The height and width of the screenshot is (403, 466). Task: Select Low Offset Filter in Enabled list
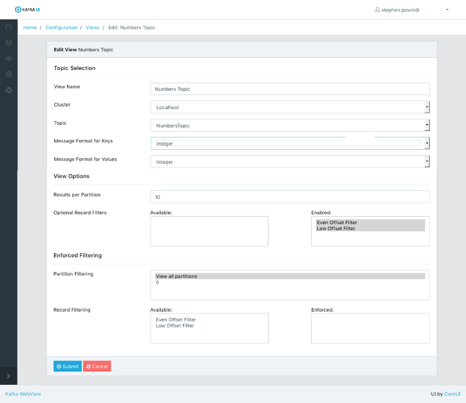pos(370,228)
